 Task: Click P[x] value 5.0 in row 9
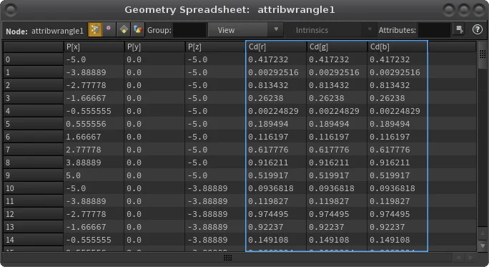[73, 175]
